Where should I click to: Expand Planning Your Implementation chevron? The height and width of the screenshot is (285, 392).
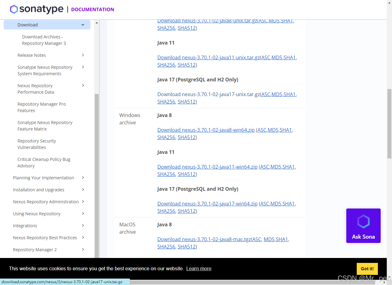point(83,178)
